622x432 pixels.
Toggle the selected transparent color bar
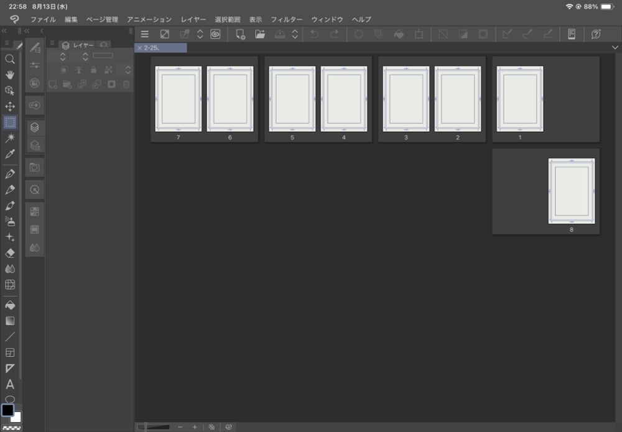click(12, 428)
